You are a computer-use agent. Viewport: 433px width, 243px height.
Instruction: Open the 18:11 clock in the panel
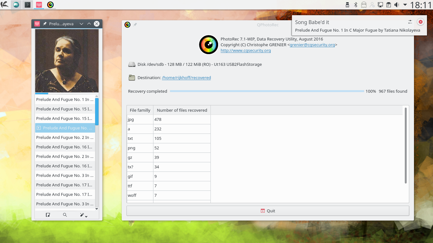421,5
